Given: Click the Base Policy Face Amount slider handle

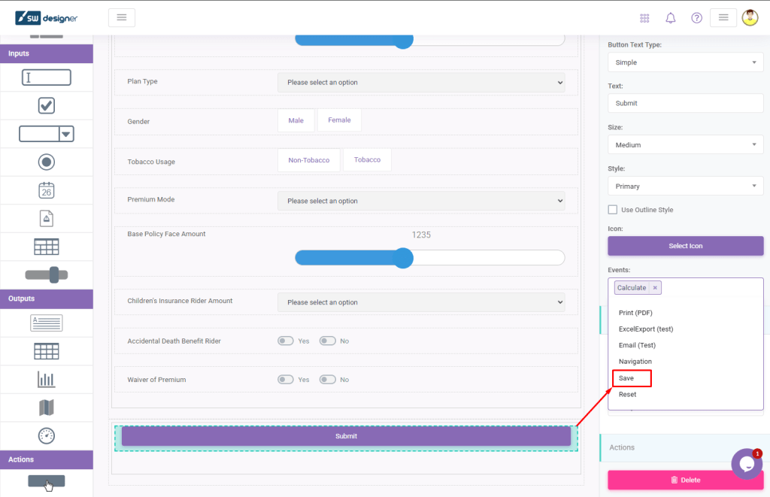Looking at the screenshot, I should click(x=404, y=258).
